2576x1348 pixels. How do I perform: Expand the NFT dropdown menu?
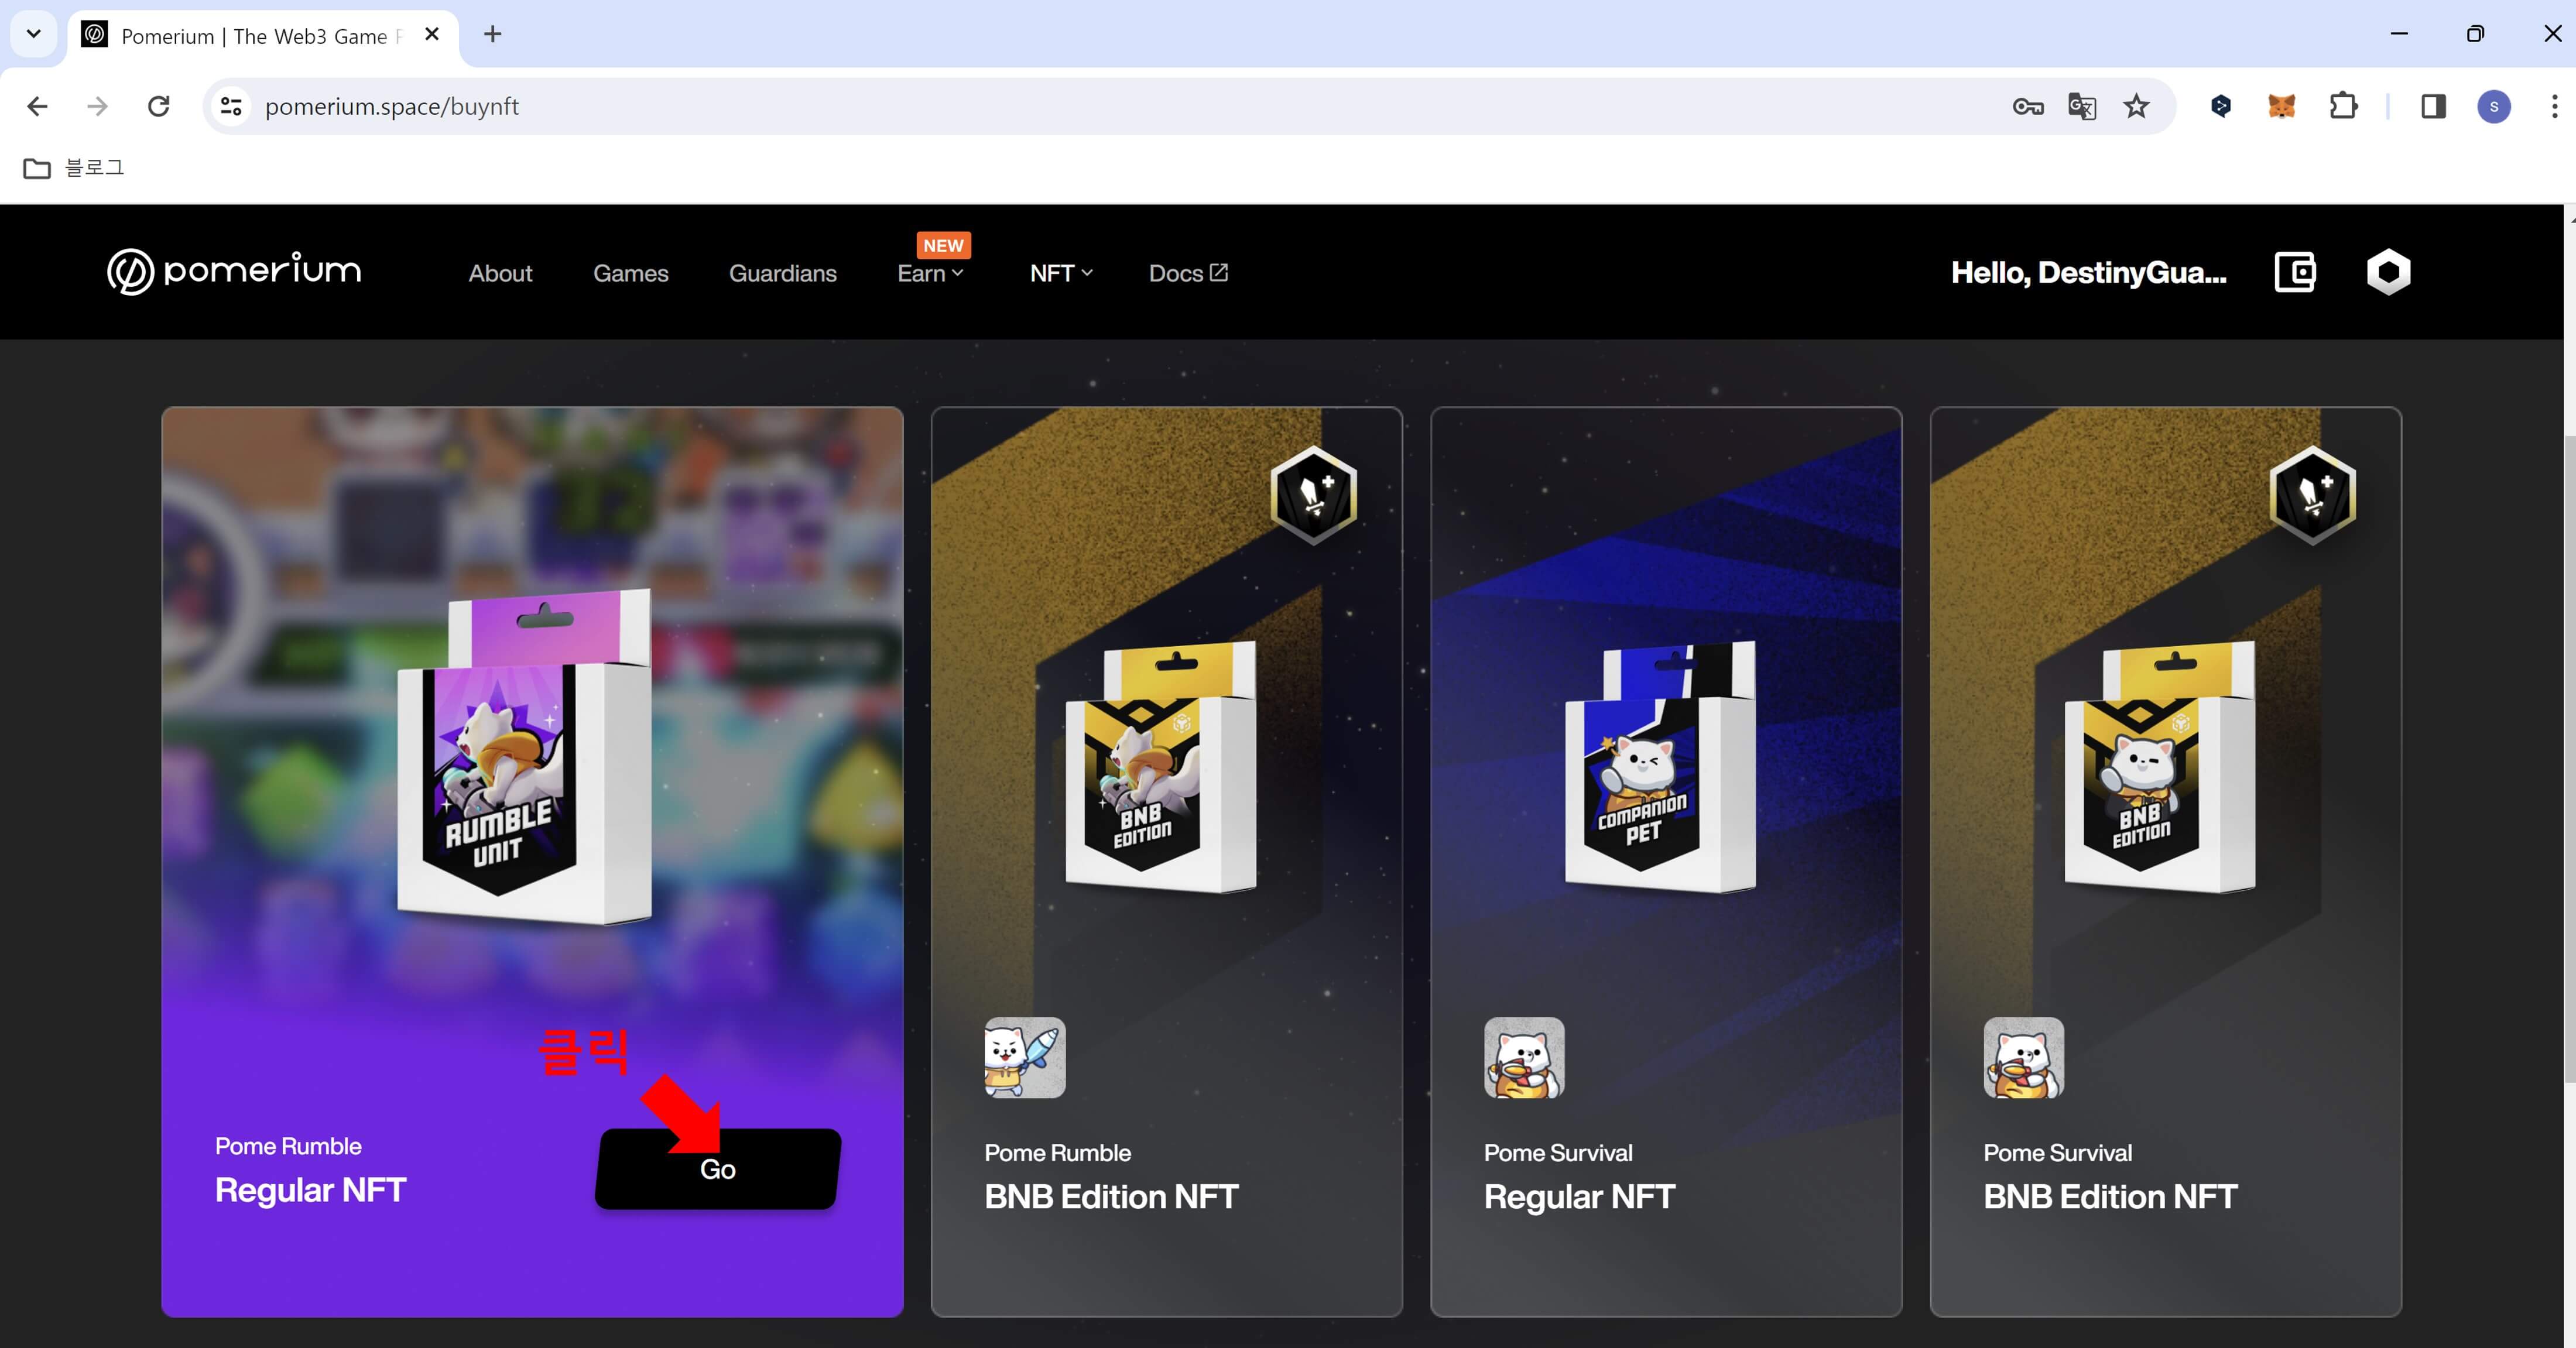pos(1061,273)
